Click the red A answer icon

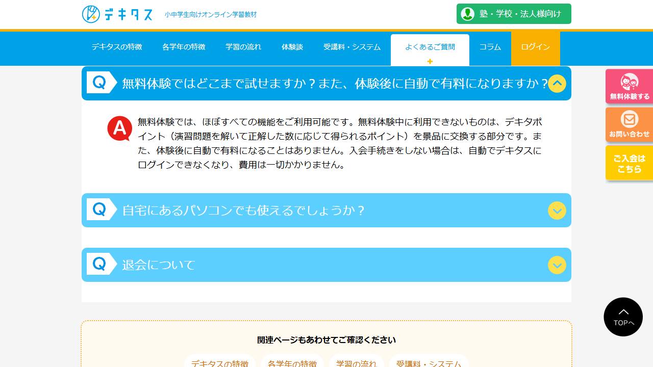pos(120,128)
